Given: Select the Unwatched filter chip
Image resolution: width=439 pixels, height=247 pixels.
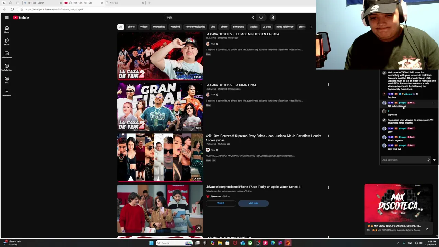Looking at the screenshot, I should (159, 27).
